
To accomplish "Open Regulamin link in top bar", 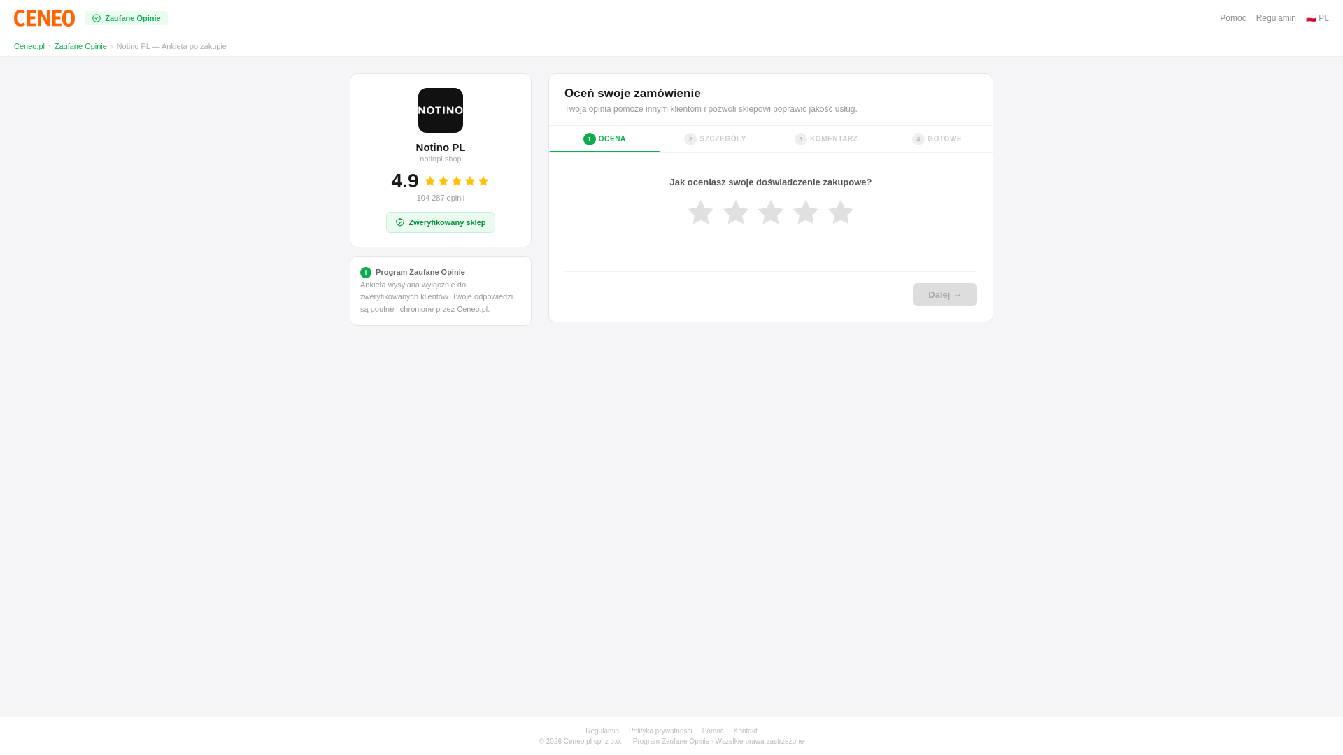I will pyautogui.click(x=1276, y=18).
